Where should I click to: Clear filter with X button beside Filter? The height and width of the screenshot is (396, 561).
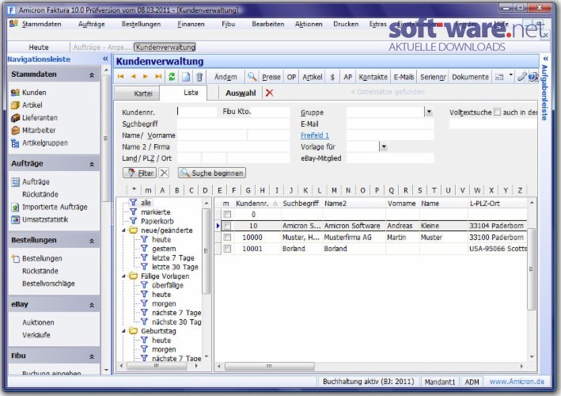tap(164, 173)
